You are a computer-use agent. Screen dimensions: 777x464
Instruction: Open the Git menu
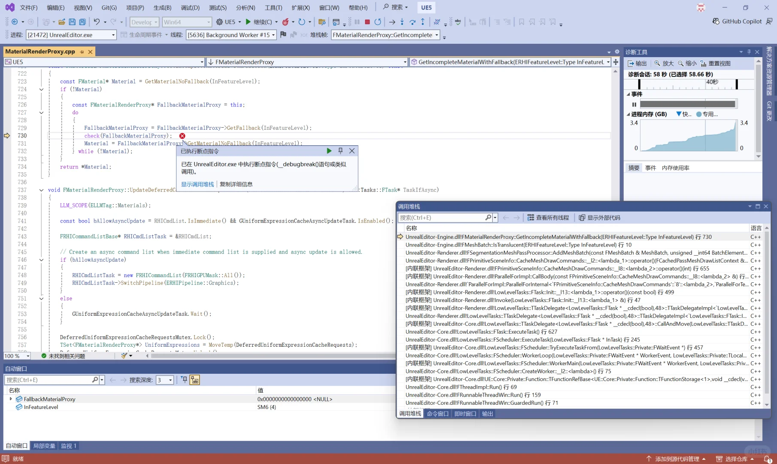(109, 8)
